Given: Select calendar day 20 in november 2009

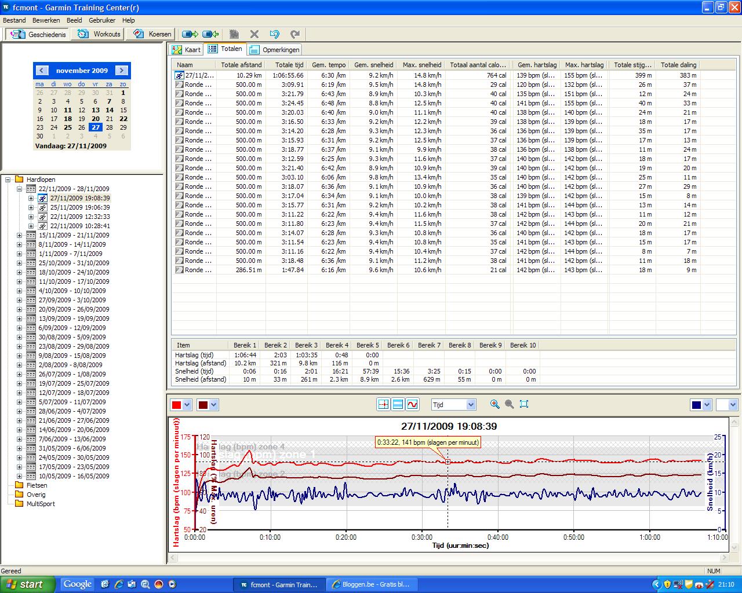Looking at the screenshot, I should [x=96, y=119].
